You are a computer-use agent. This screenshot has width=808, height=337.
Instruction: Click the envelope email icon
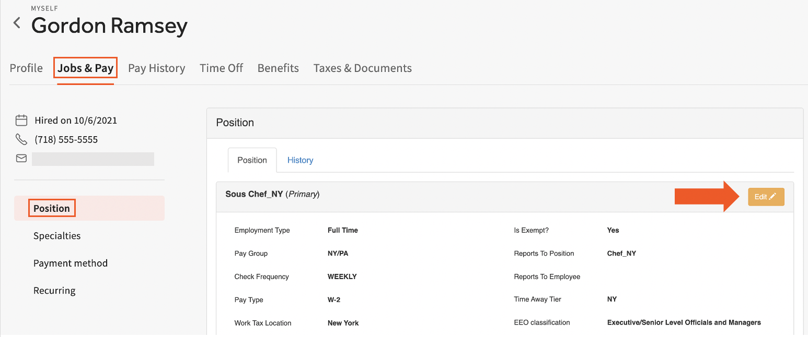coord(21,159)
